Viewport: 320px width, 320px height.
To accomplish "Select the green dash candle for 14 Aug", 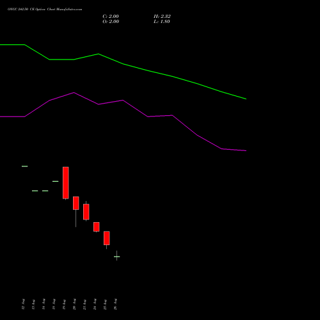I will [x=45, y=191].
